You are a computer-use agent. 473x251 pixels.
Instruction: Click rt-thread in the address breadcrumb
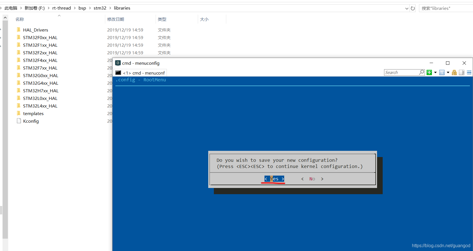click(x=62, y=8)
